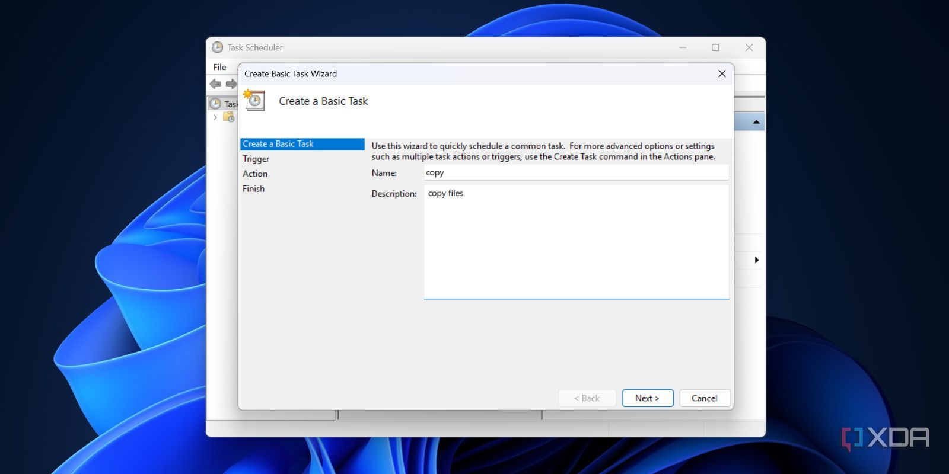Select the Task Scheduler root clock icon in tree
949x474 pixels.
point(215,104)
